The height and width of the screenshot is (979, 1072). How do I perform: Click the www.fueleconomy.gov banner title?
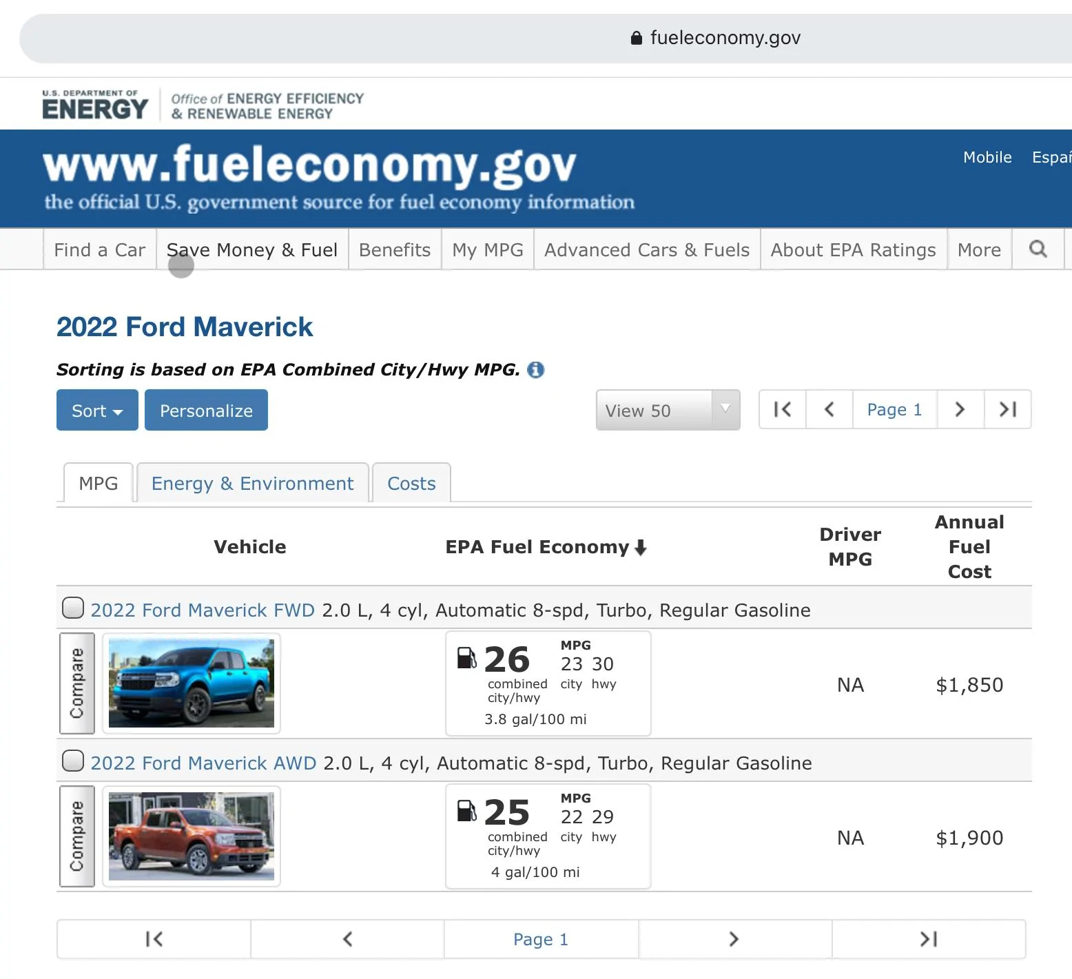pyautogui.click(x=309, y=165)
